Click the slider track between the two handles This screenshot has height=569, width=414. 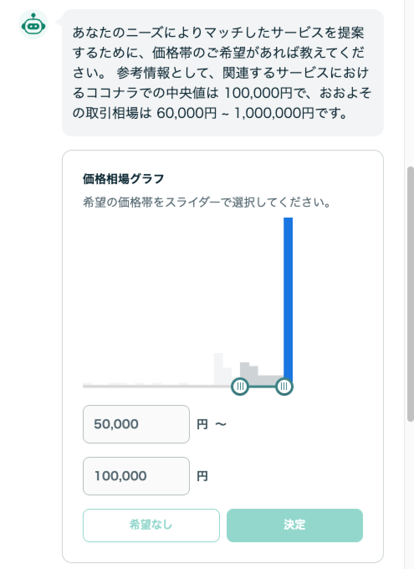point(262,386)
